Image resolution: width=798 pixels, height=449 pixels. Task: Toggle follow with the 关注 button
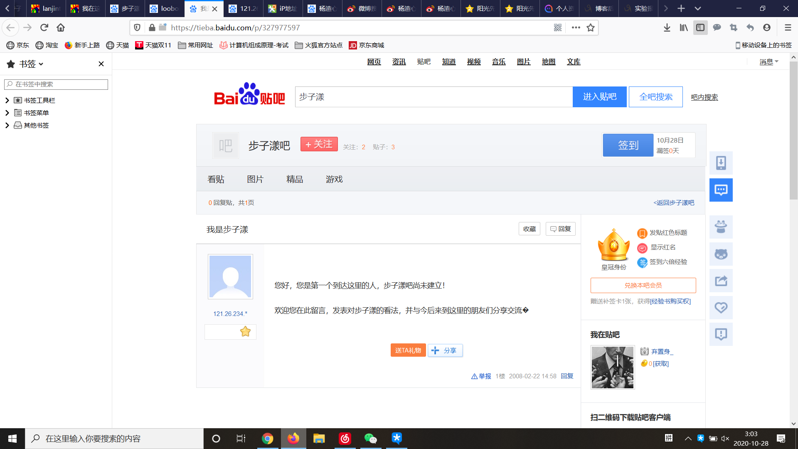(x=319, y=144)
